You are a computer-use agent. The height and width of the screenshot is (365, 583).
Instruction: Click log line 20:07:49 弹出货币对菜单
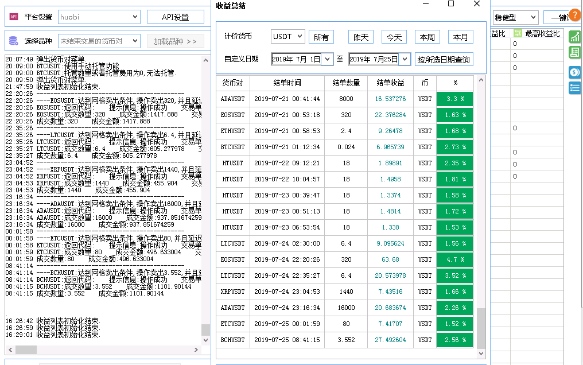pyautogui.click(x=46, y=60)
